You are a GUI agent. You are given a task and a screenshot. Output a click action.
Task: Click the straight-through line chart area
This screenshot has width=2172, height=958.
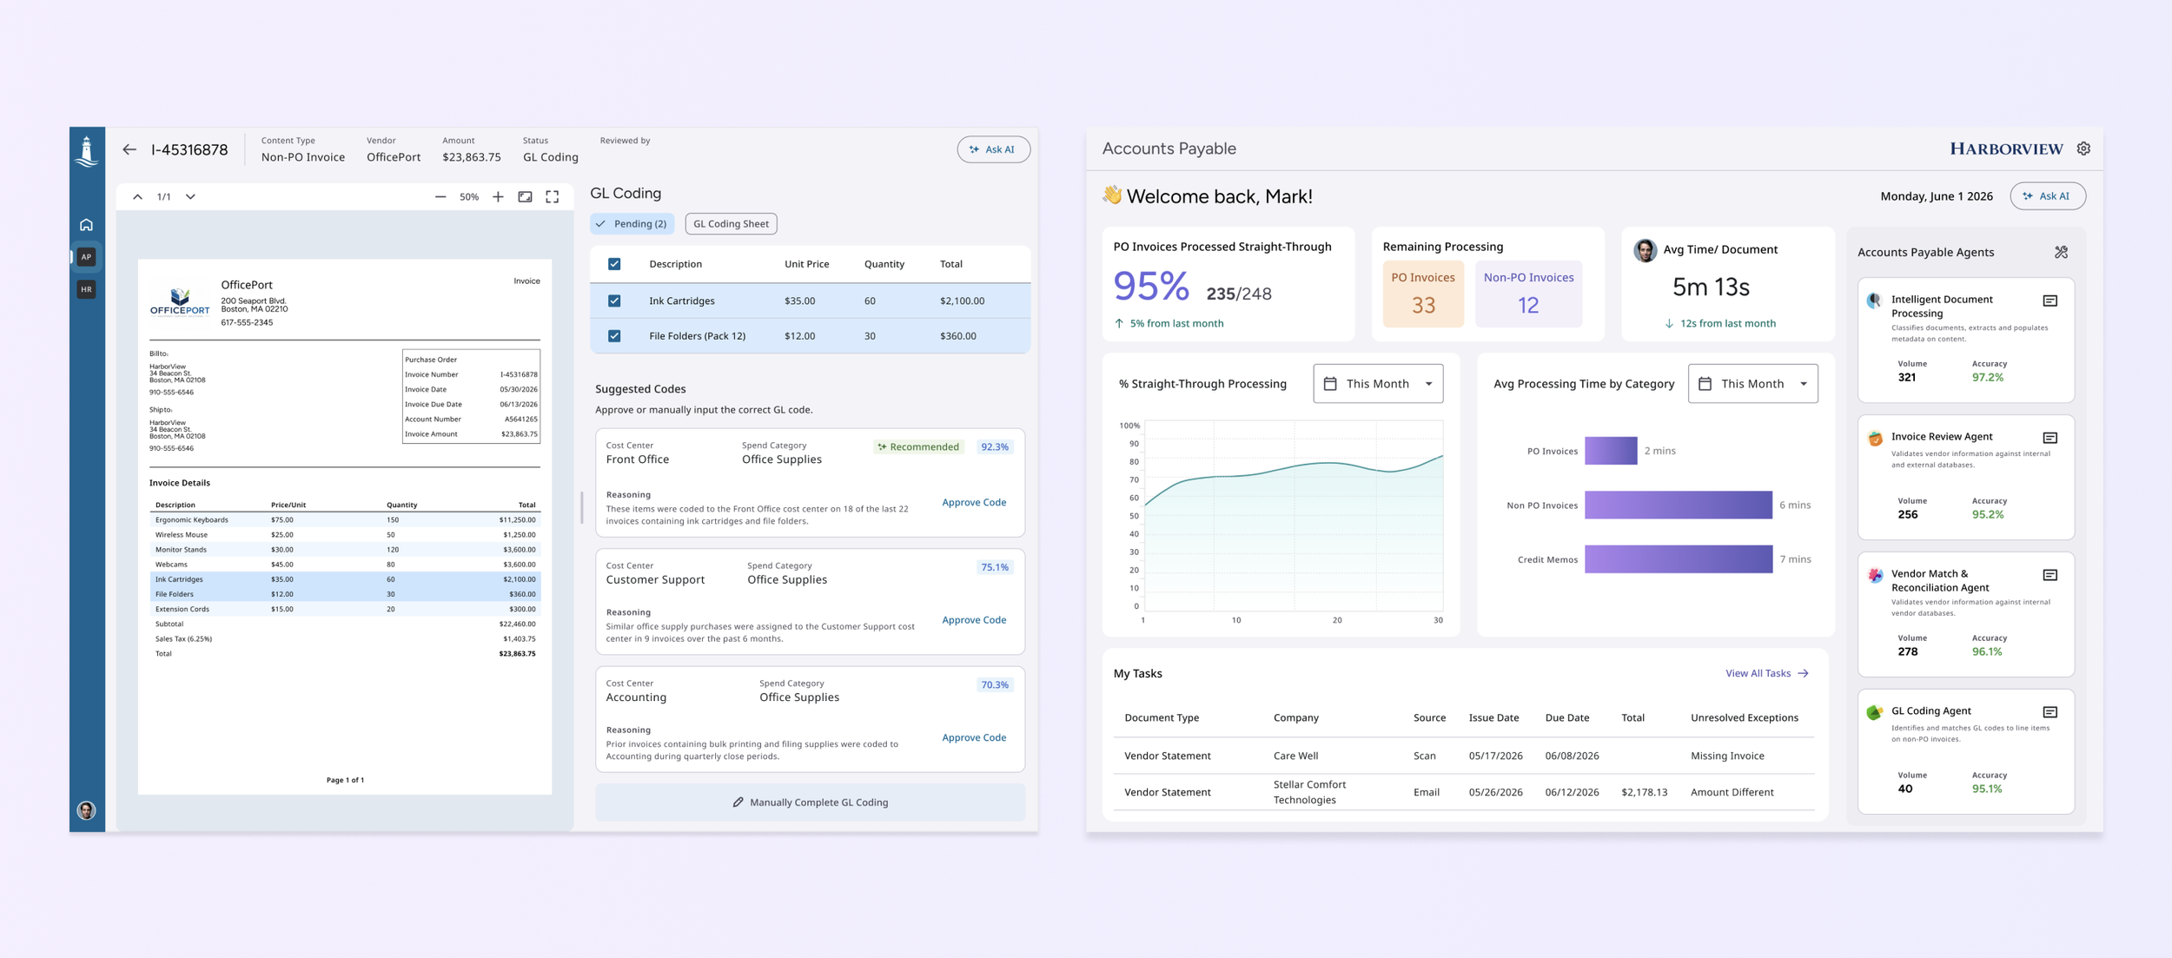tap(1294, 516)
